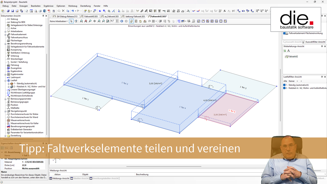
Task: Open the Keine Arbeitsebene dropdown
Action: tap(59, 21)
